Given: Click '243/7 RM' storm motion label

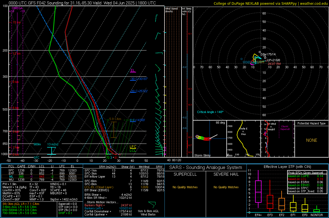Looking at the screenshot, I should pos(274,64).
